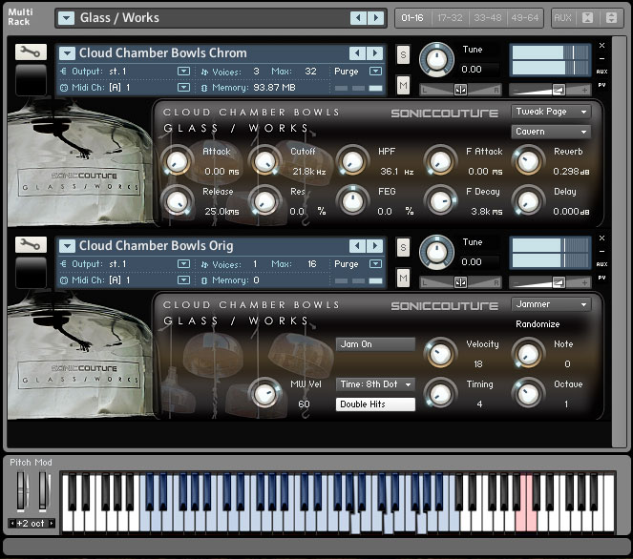The image size is (633, 559).
Task: Open the Glass / Works multi dropdown menu
Action: pyautogui.click(x=66, y=18)
